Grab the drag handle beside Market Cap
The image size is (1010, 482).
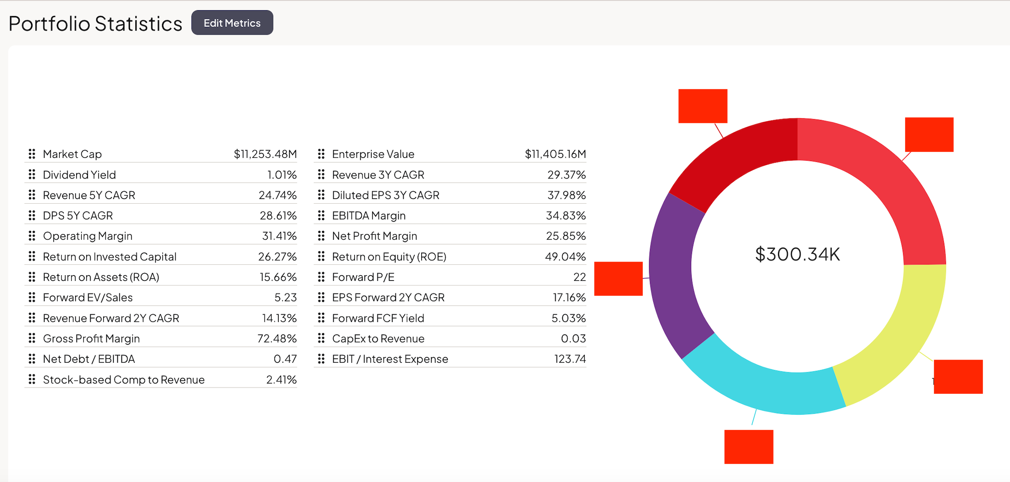(32, 154)
